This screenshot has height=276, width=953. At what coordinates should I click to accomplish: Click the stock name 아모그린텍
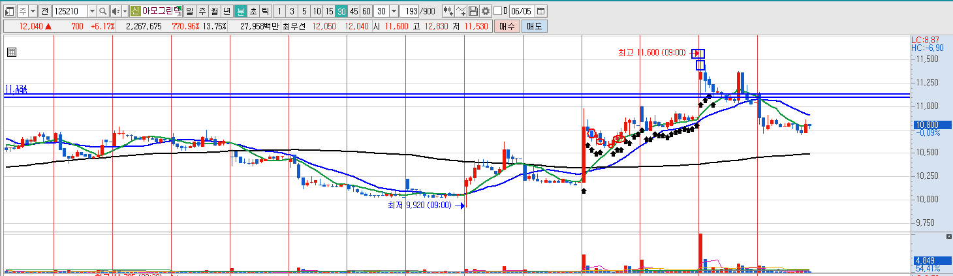pos(161,11)
